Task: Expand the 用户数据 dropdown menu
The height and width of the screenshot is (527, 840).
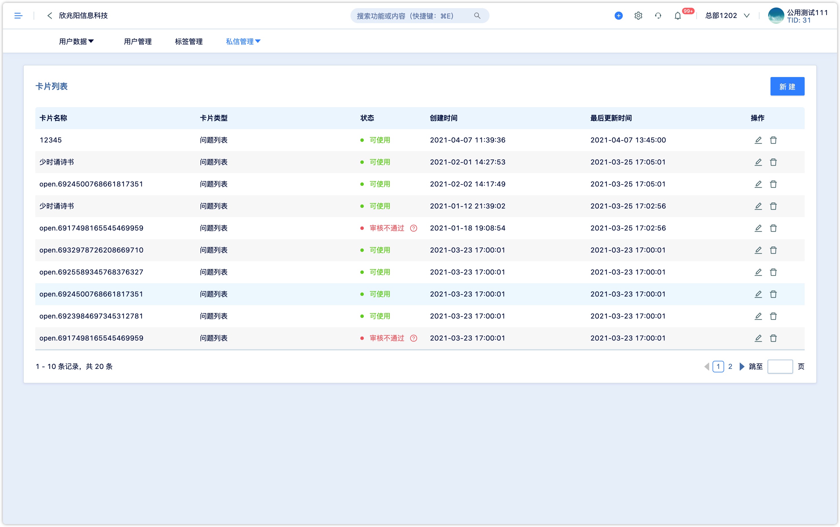Action: pyautogui.click(x=76, y=41)
